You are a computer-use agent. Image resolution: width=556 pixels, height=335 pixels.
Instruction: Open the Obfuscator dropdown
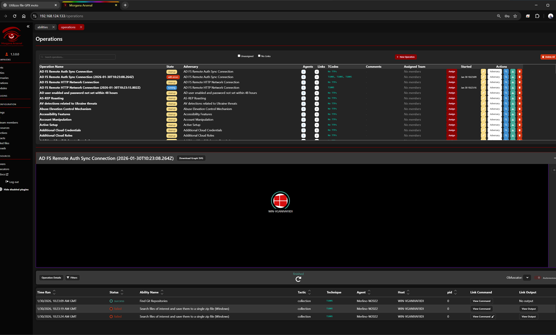[527, 278]
